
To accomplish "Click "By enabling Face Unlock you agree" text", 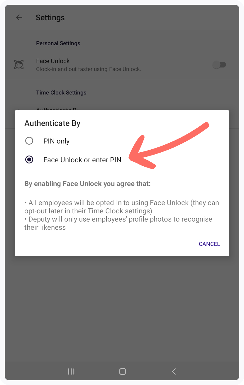I will click(x=87, y=184).
